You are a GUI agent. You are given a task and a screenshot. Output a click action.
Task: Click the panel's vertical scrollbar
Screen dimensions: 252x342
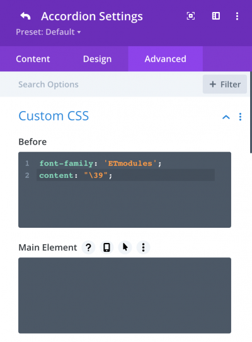(x=251, y=112)
